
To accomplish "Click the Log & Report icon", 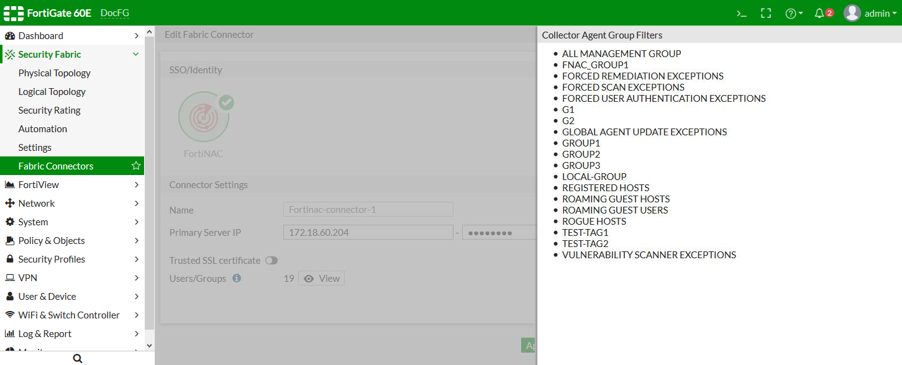I will point(9,333).
